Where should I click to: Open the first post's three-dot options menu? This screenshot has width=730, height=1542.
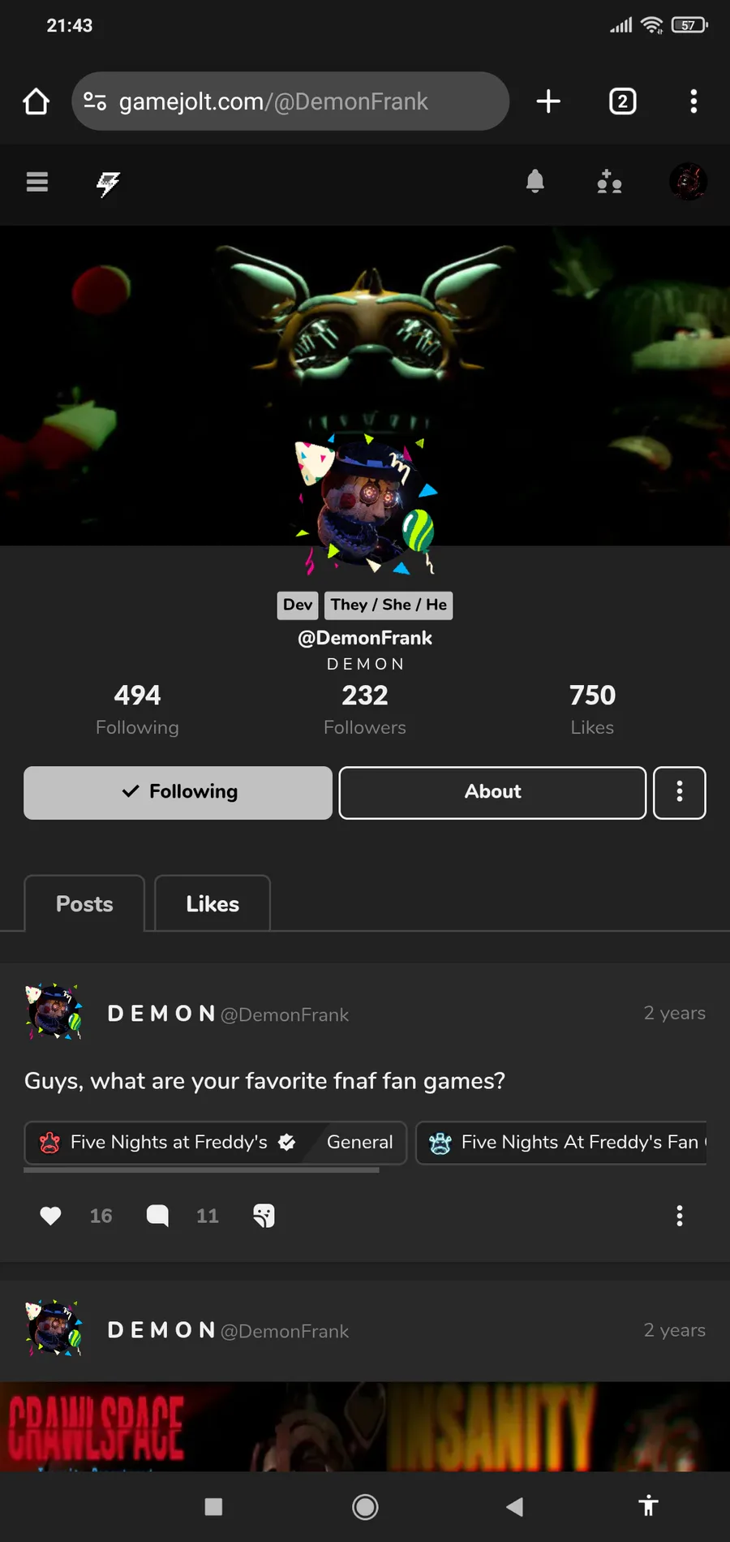pyautogui.click(x=680, y=1215)
